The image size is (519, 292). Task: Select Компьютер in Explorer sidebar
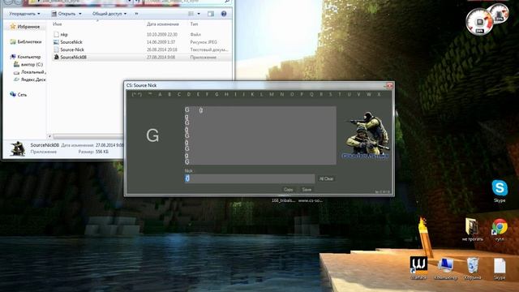point(25,57)
